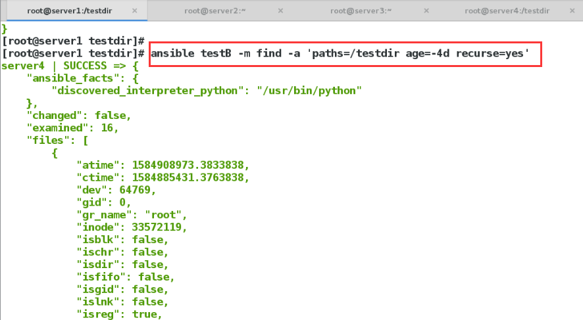Click the "changed": false line
Screen dimensions: 583x320
pos(79,116)
